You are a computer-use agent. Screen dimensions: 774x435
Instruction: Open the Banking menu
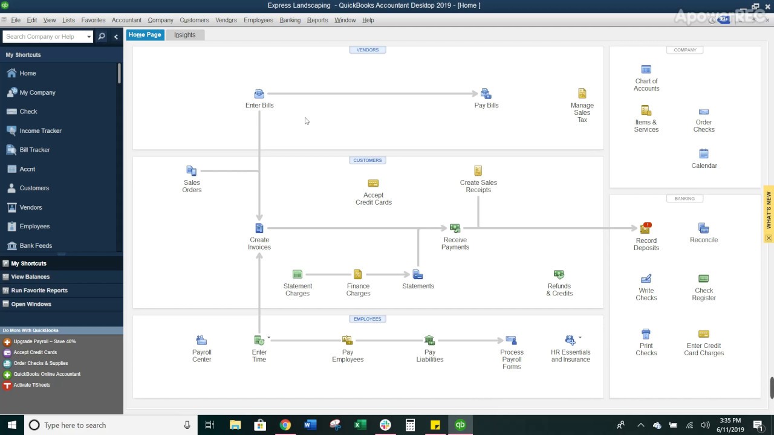pyautogui.click(x=290, y=20)
